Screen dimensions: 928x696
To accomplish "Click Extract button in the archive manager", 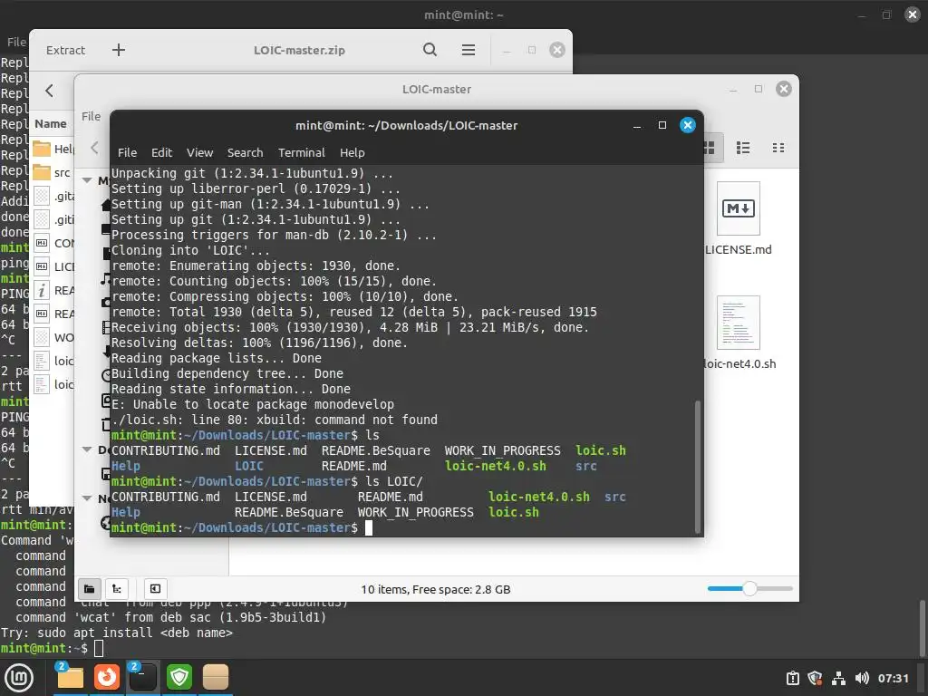I will tap(65, 51).
